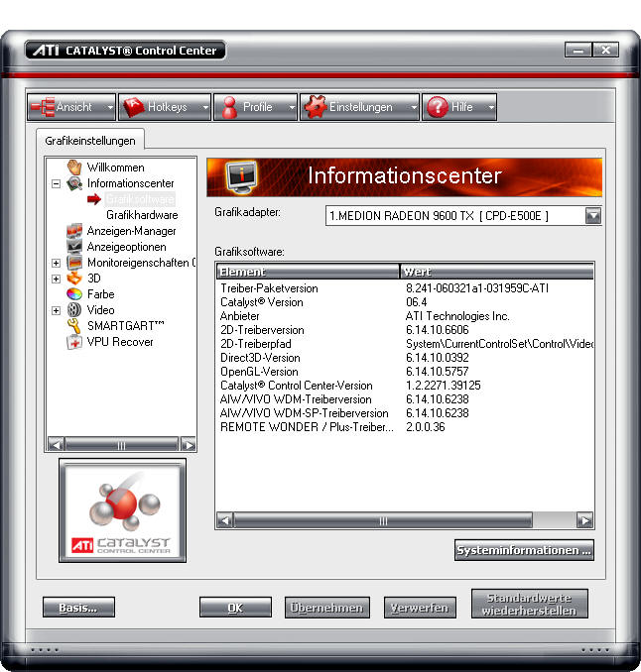This screenshot has height=672, width=641.
Task: Click the SMARTGART wrench icon
Action: pyautogui.click(x=74, y=326)
